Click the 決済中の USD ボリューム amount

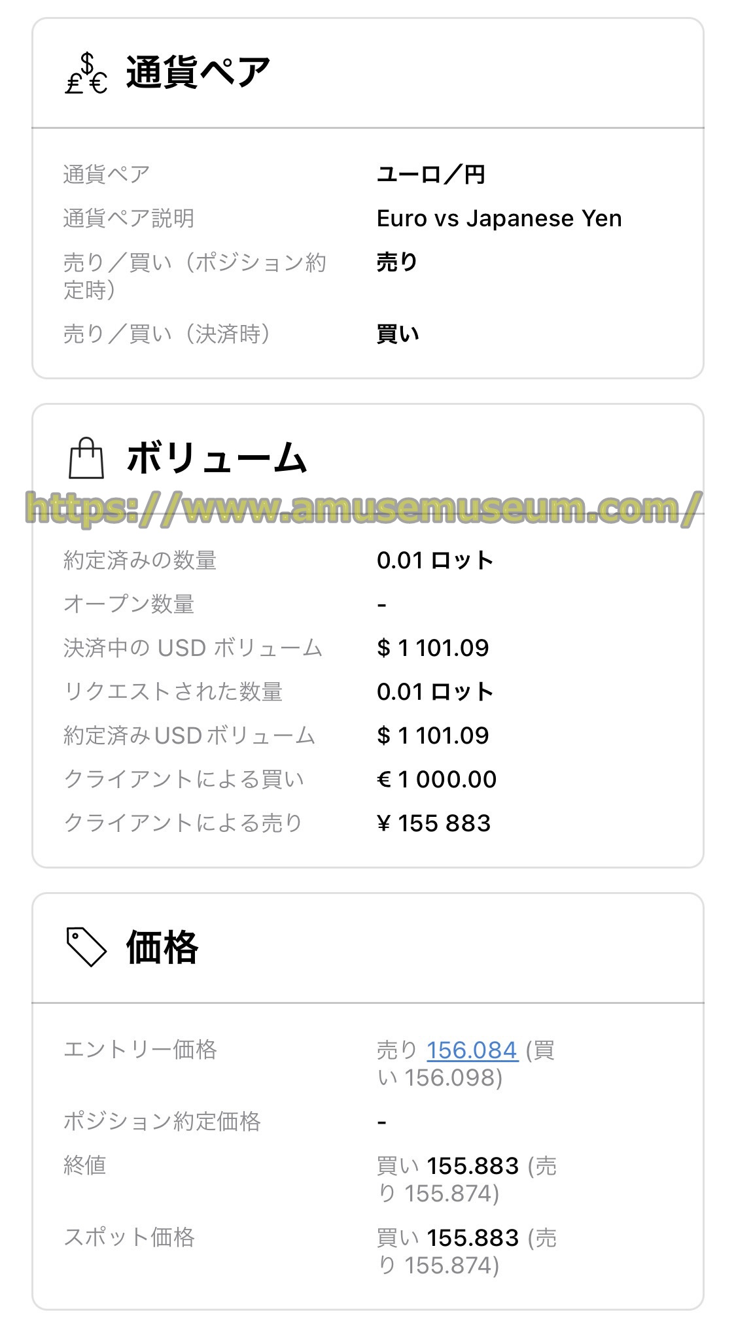(433, 648)
